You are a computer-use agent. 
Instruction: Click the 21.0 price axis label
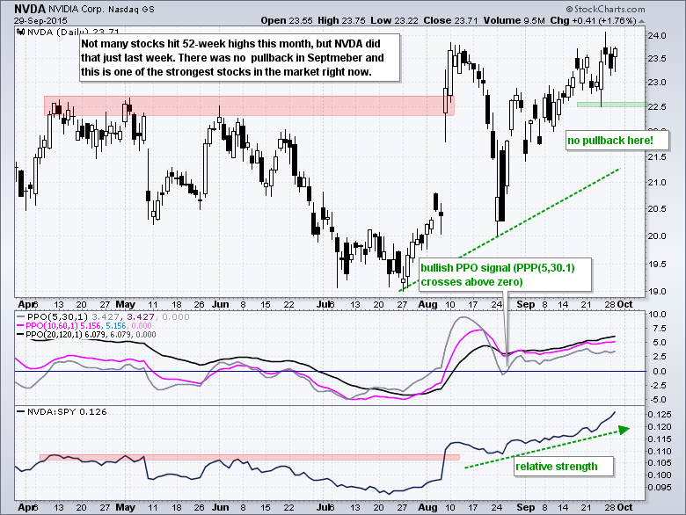tap(657, 182)
